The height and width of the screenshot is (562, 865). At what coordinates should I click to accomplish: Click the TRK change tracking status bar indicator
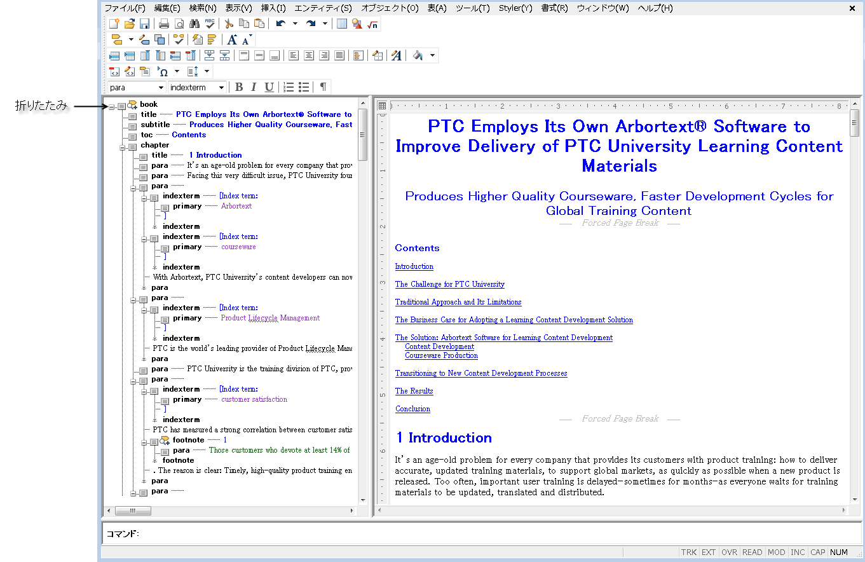point(689,552)
